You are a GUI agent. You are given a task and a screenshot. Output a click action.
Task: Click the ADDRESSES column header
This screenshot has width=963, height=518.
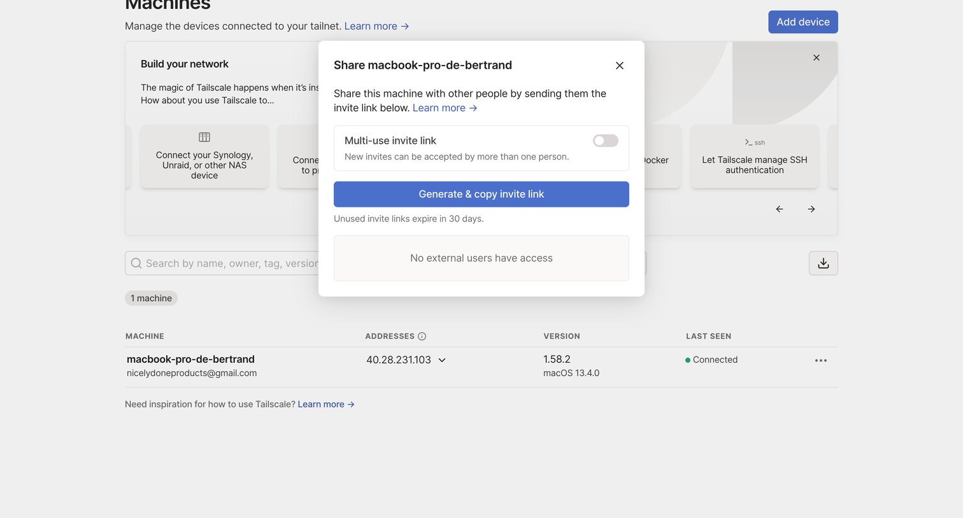click(390, 337)
